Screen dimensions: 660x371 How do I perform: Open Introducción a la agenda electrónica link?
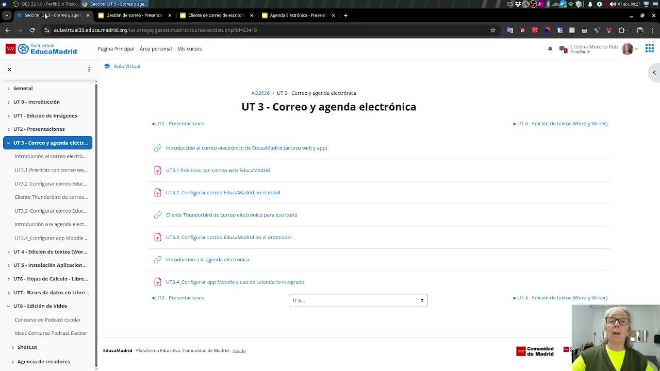207,260
